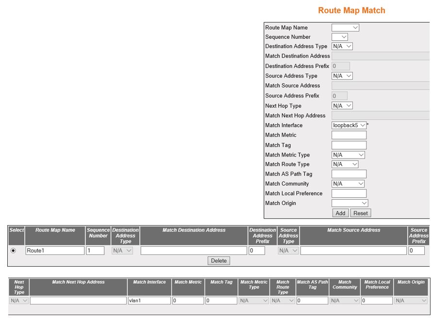Click the Route1 name field in table

click(55, 251)
